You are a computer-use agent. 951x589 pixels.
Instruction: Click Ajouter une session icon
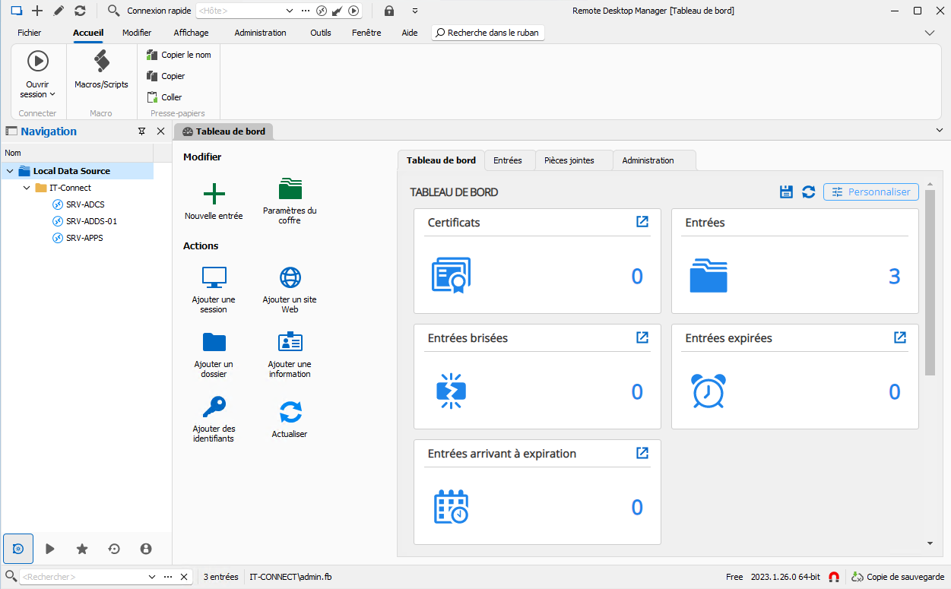[x=214, y=277]
